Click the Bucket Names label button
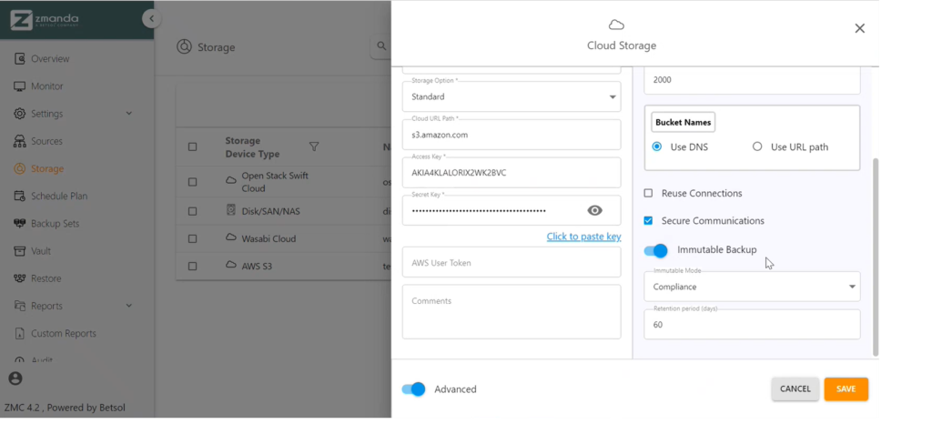The height and width of the screenshot is (444, 932). point(683,122)
